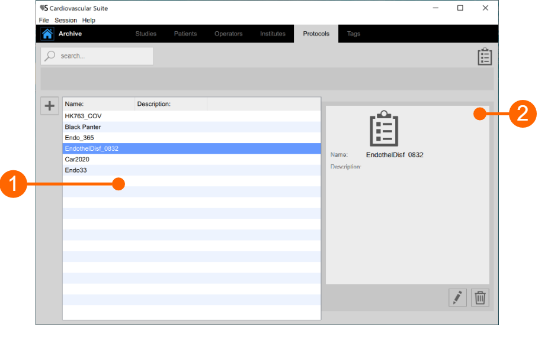Click the Home icon beside Archive
This screenshot has width=551, height=337.
[x=47, y=34]
